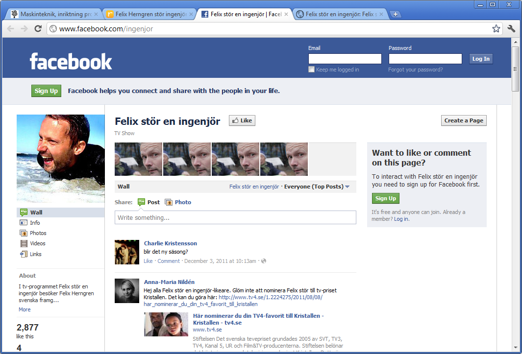The width and height of the screenshot is (522, 354).
Task: Go back with the browser back arrow
Action: (x=11, y=28)
